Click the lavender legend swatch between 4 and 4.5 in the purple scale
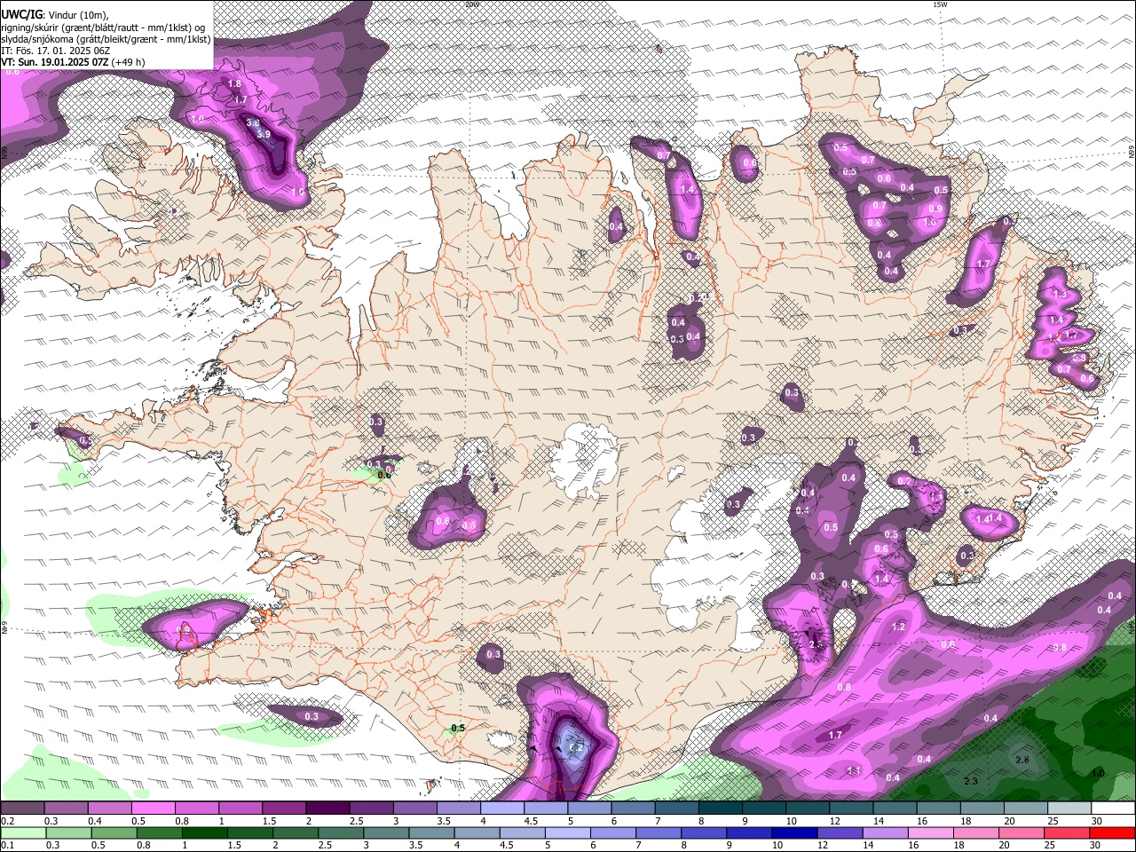 pos(501,809)
